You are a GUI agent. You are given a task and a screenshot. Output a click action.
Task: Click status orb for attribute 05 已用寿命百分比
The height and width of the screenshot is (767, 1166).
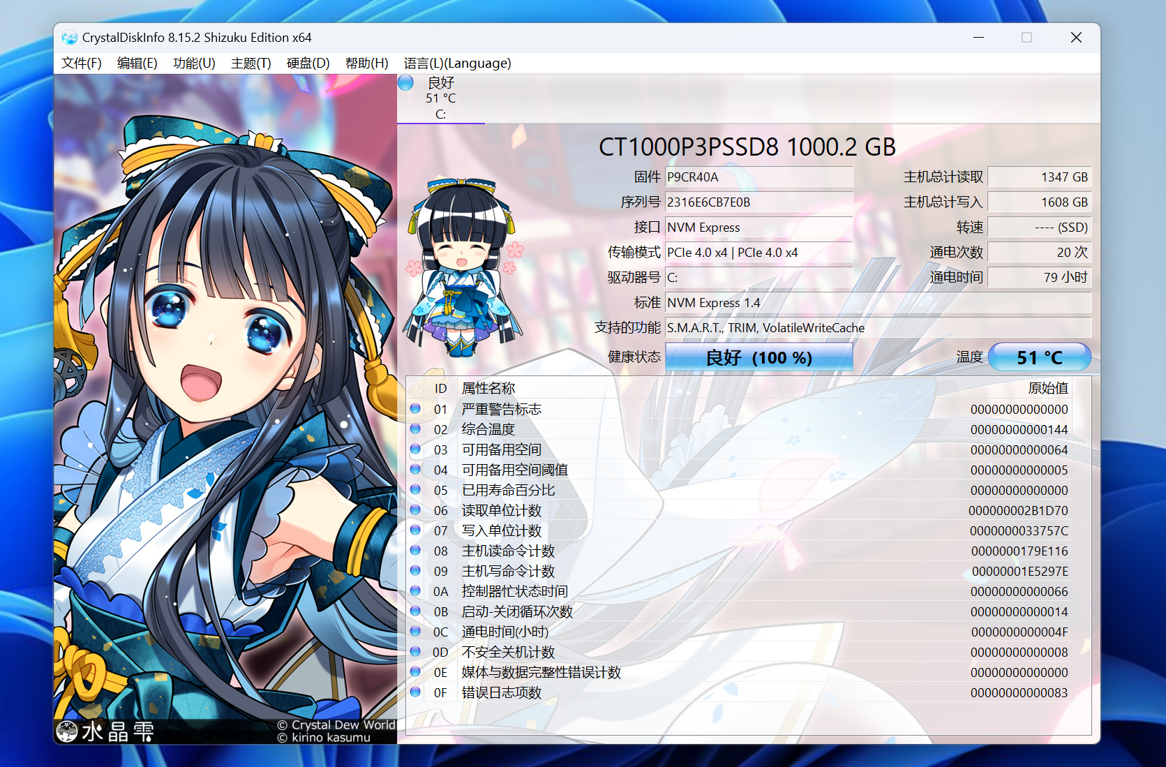point(415,489)
